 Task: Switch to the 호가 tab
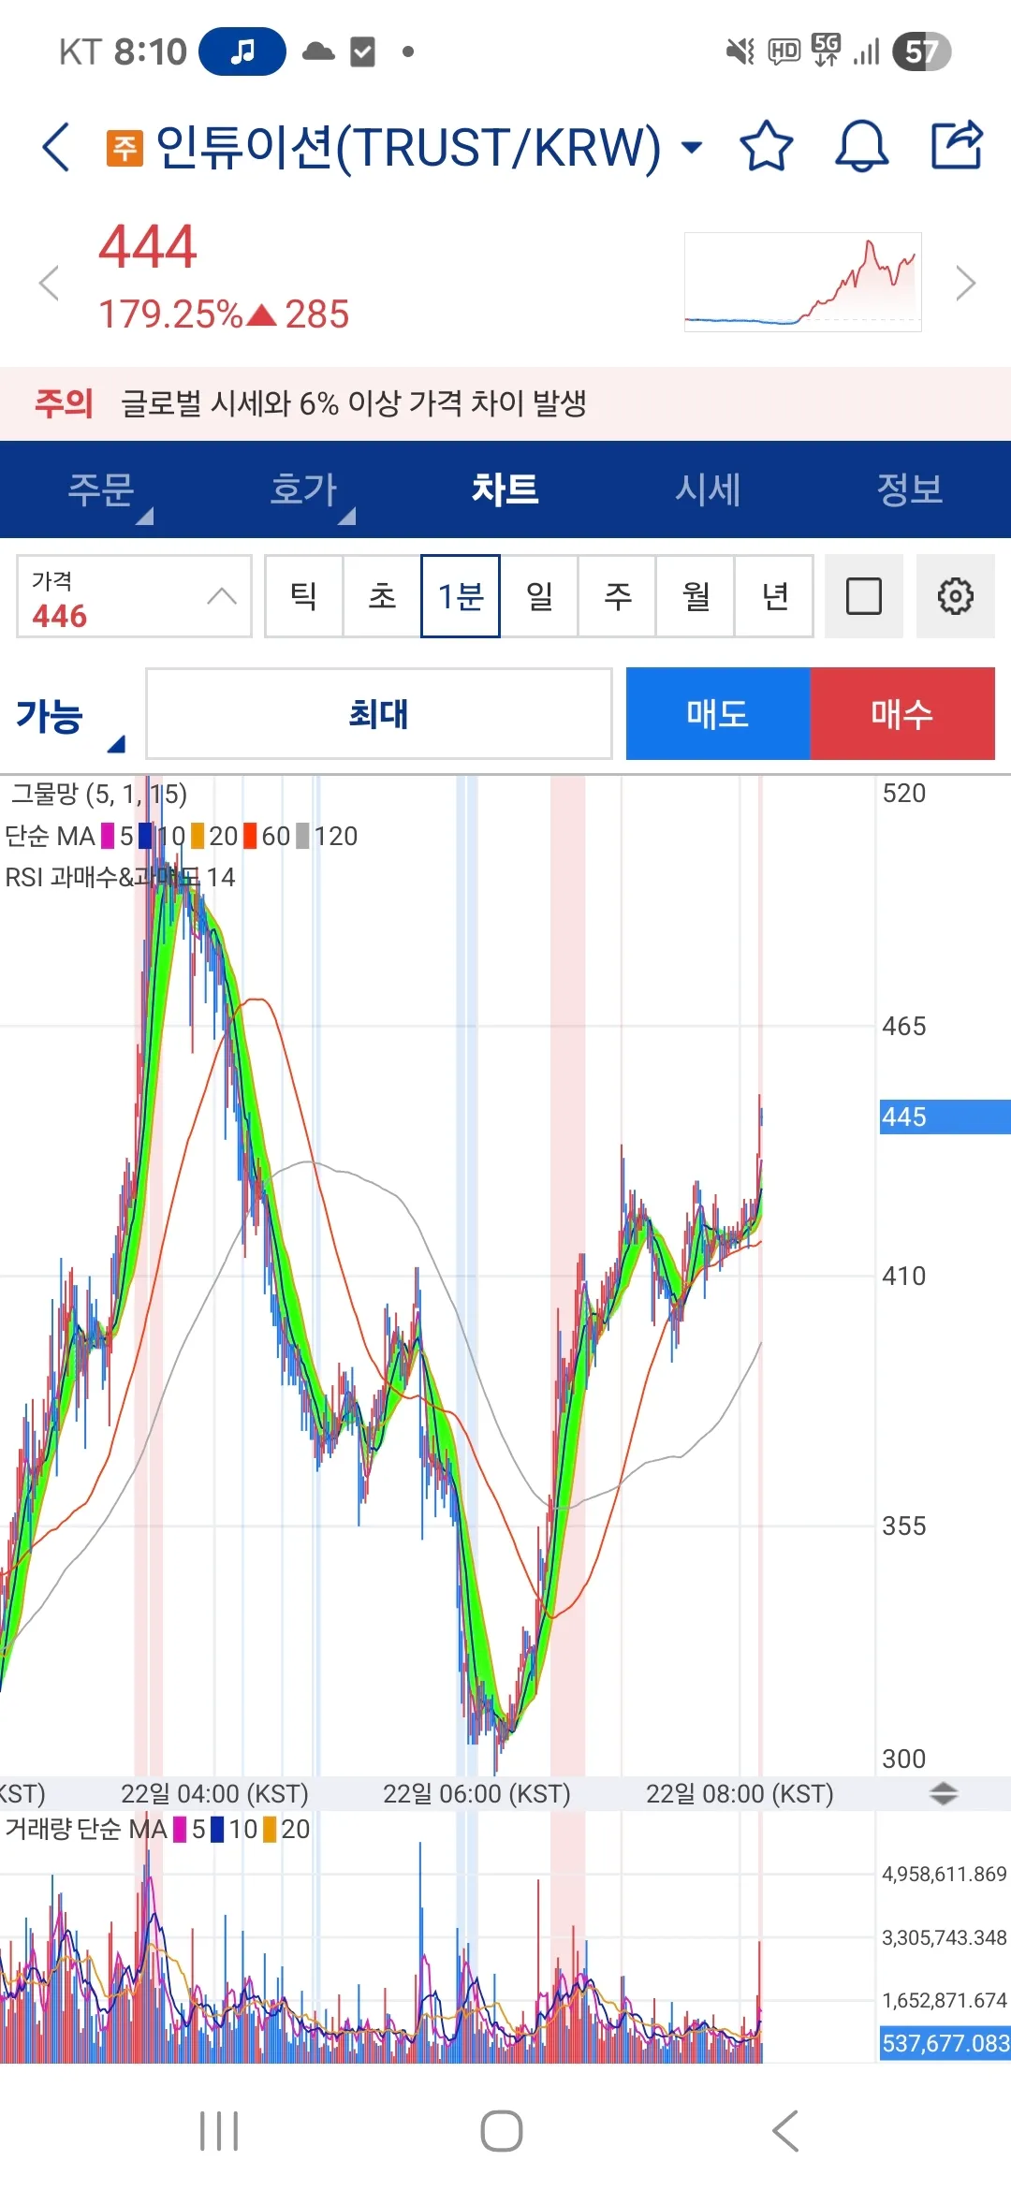[303, 489]
